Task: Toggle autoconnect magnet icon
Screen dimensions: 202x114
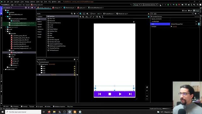Action: coord(83,17)
